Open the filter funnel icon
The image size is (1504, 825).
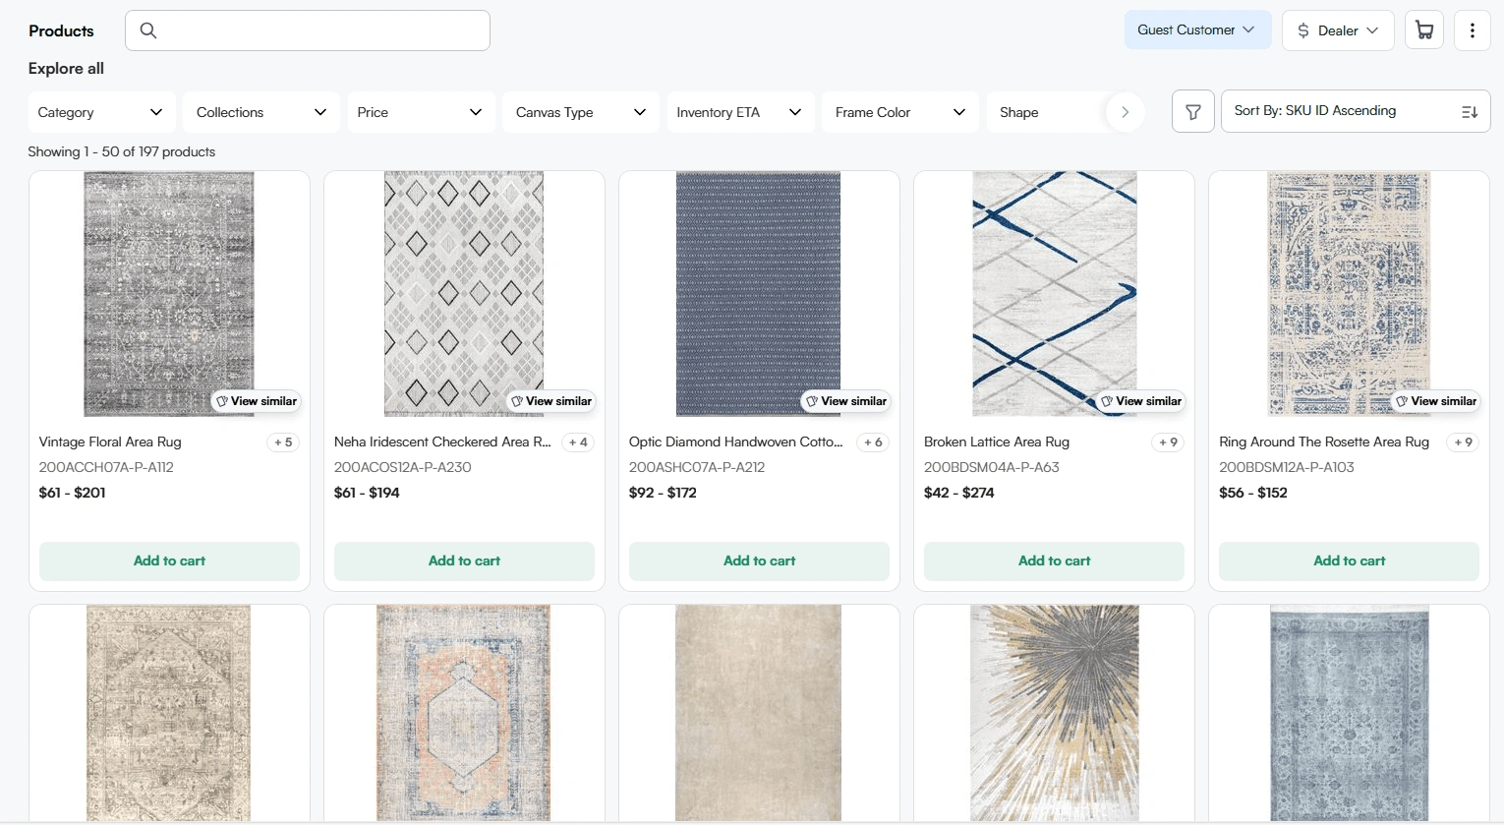pyautogui.click(x=1192, y=111)
